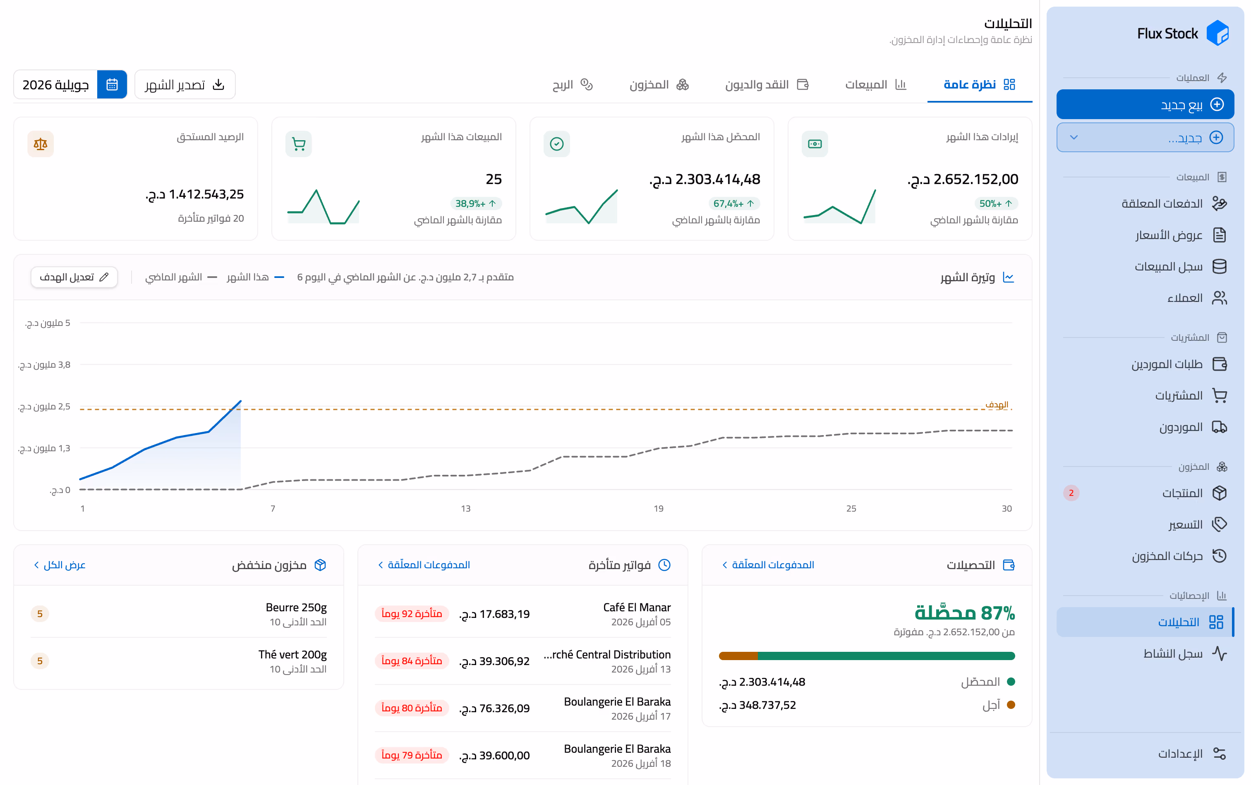Select Café El Manar overdue invoice row

pyautogui.click(x=522, y=614)
